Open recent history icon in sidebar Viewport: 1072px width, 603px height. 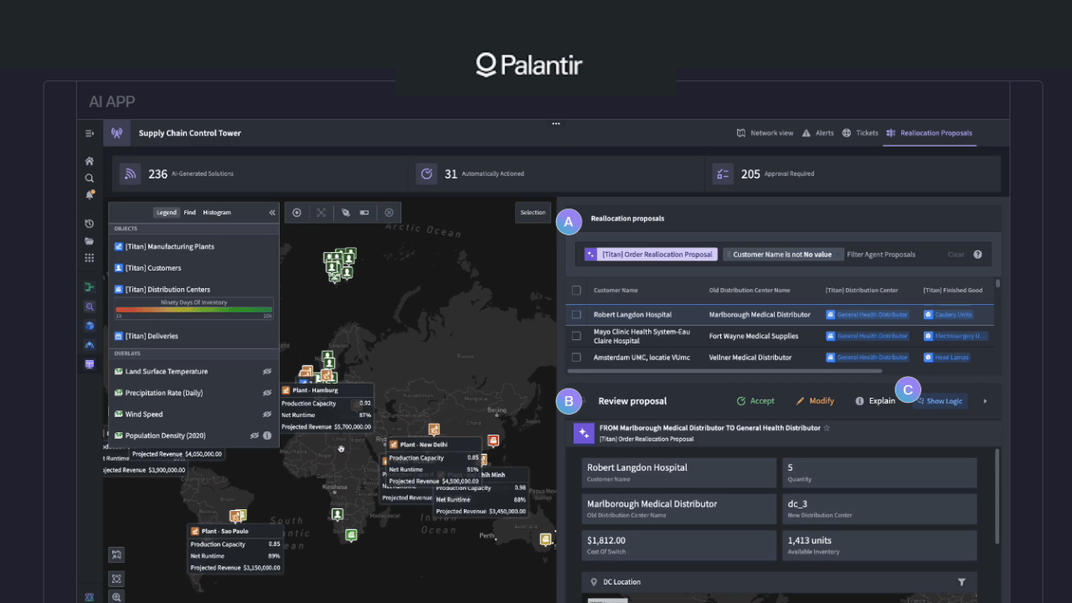[x=90, y=224]
